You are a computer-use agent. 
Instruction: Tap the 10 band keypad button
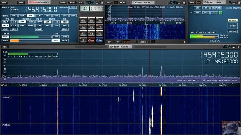click(x=99, y=33)
